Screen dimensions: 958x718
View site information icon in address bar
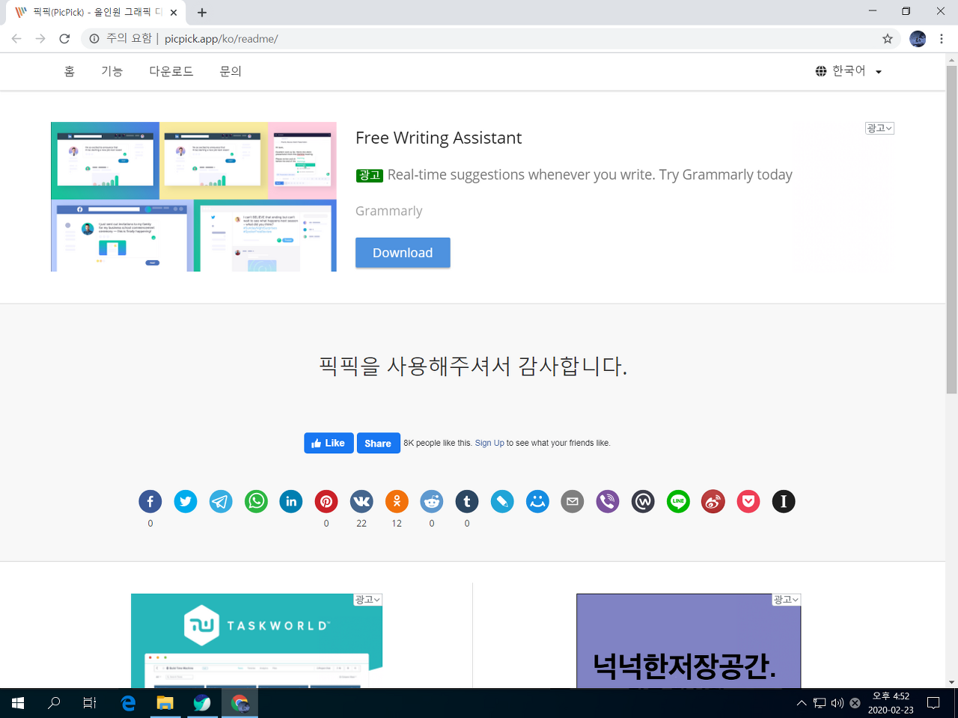pyautogui.click(x=94, y=39)
